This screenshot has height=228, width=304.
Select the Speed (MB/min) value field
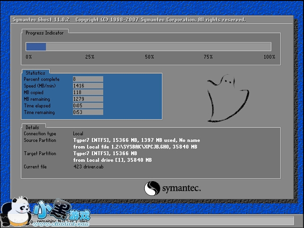coord(88,86)
